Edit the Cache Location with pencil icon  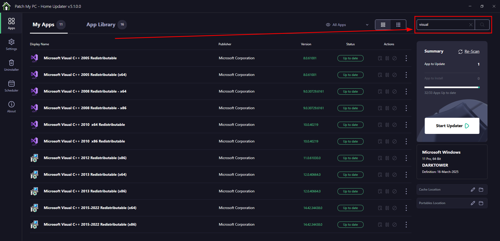[x=473, y=190]
